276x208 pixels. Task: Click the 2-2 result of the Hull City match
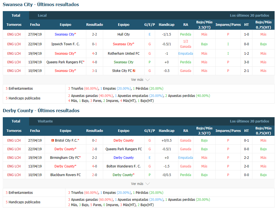point(95,34)
